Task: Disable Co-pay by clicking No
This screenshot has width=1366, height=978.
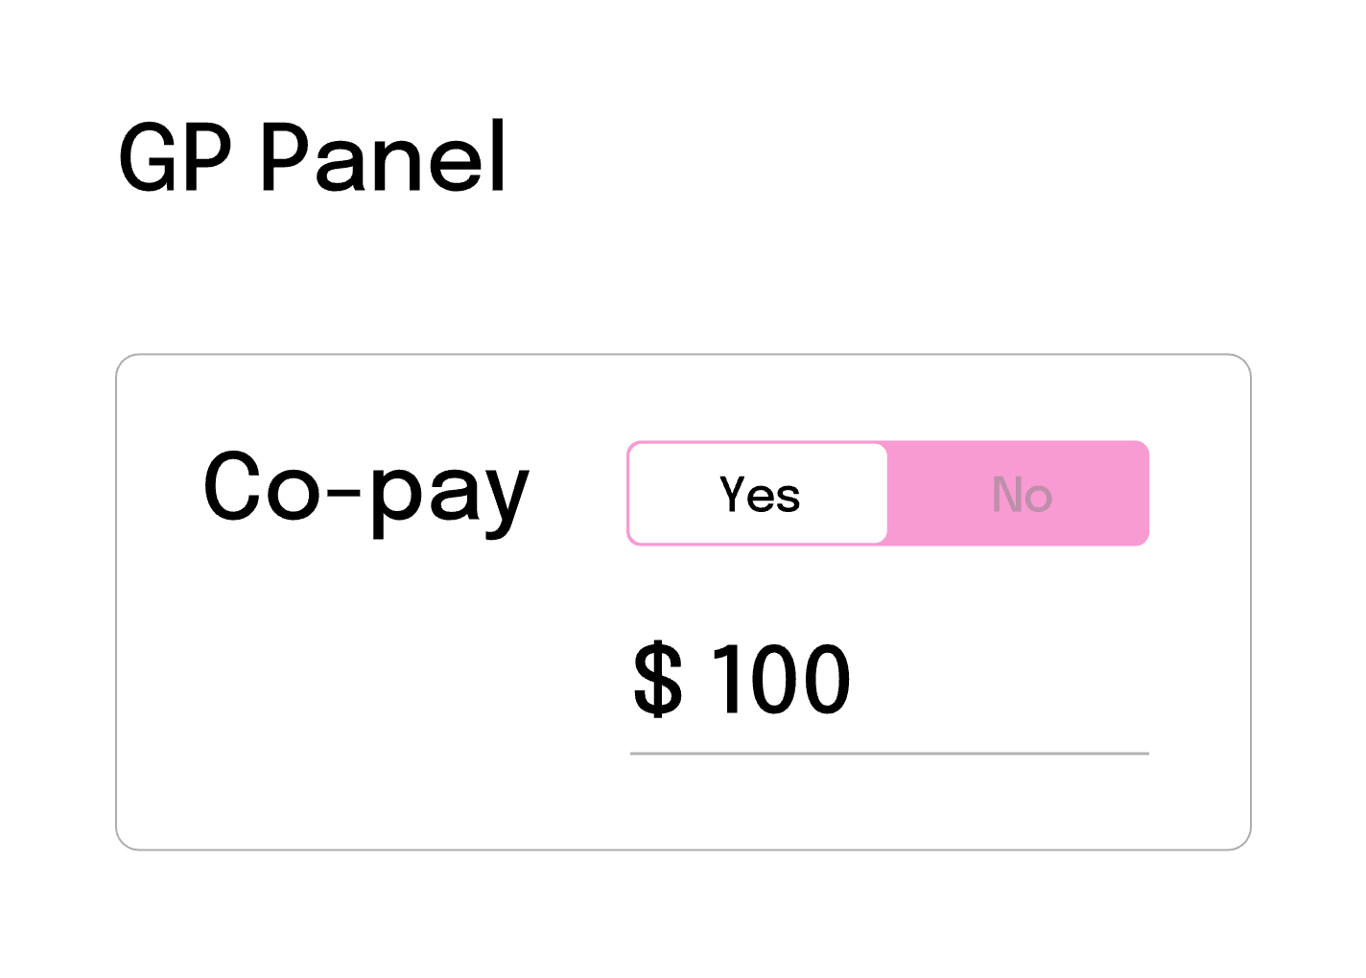Action: tap(1021, 495)
